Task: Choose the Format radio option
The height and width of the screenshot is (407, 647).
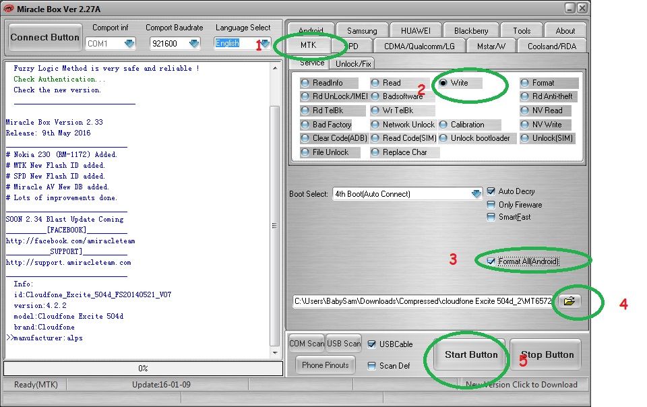Action: [x=524, y=83]
